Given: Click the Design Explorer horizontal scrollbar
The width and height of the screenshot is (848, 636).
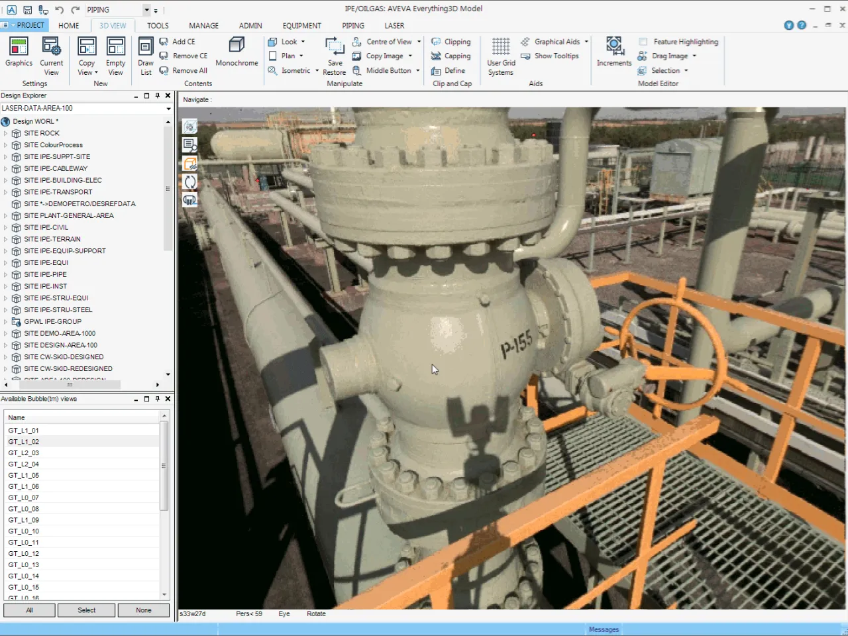Looking at the screenshot, I should [70, 385].
